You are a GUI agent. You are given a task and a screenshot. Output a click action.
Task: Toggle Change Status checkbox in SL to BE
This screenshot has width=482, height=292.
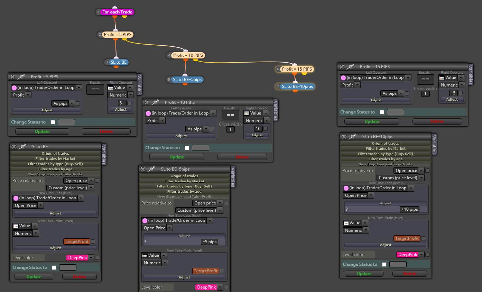coord(54,267)
